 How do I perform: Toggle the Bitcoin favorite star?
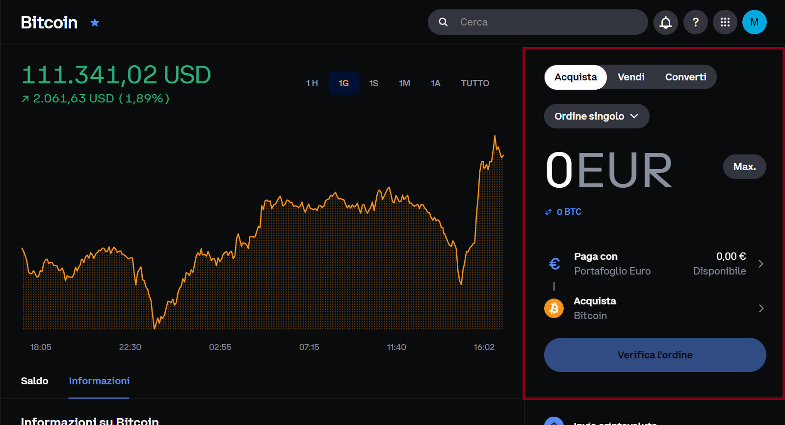pyautogui.click(x=95, y=23)
